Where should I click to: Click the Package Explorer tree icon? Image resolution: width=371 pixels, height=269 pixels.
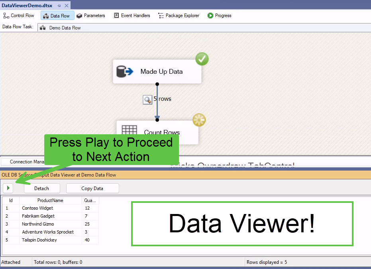click(161, 16)
